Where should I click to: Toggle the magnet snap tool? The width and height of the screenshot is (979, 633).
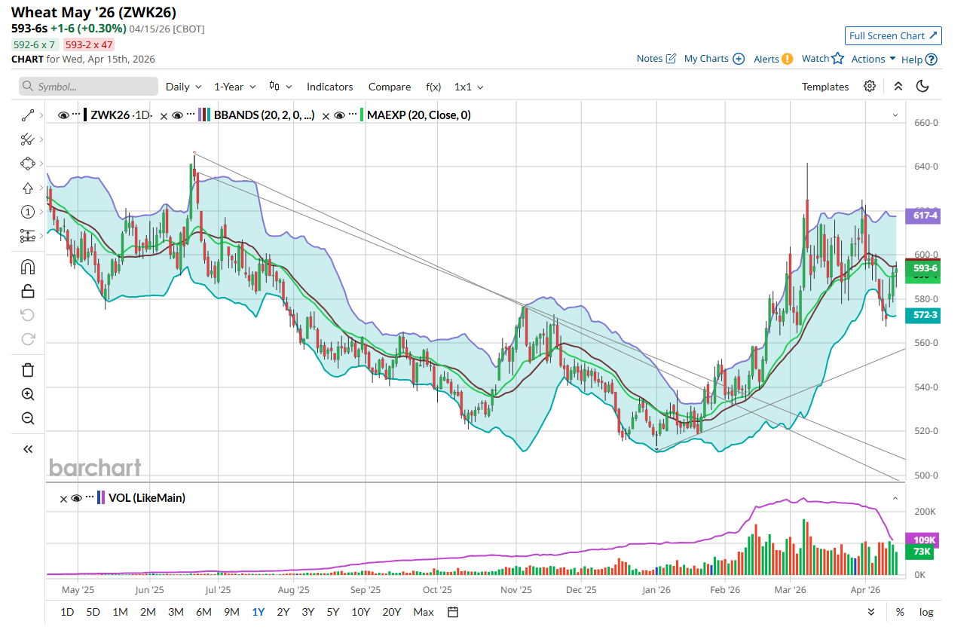[28, 267]
